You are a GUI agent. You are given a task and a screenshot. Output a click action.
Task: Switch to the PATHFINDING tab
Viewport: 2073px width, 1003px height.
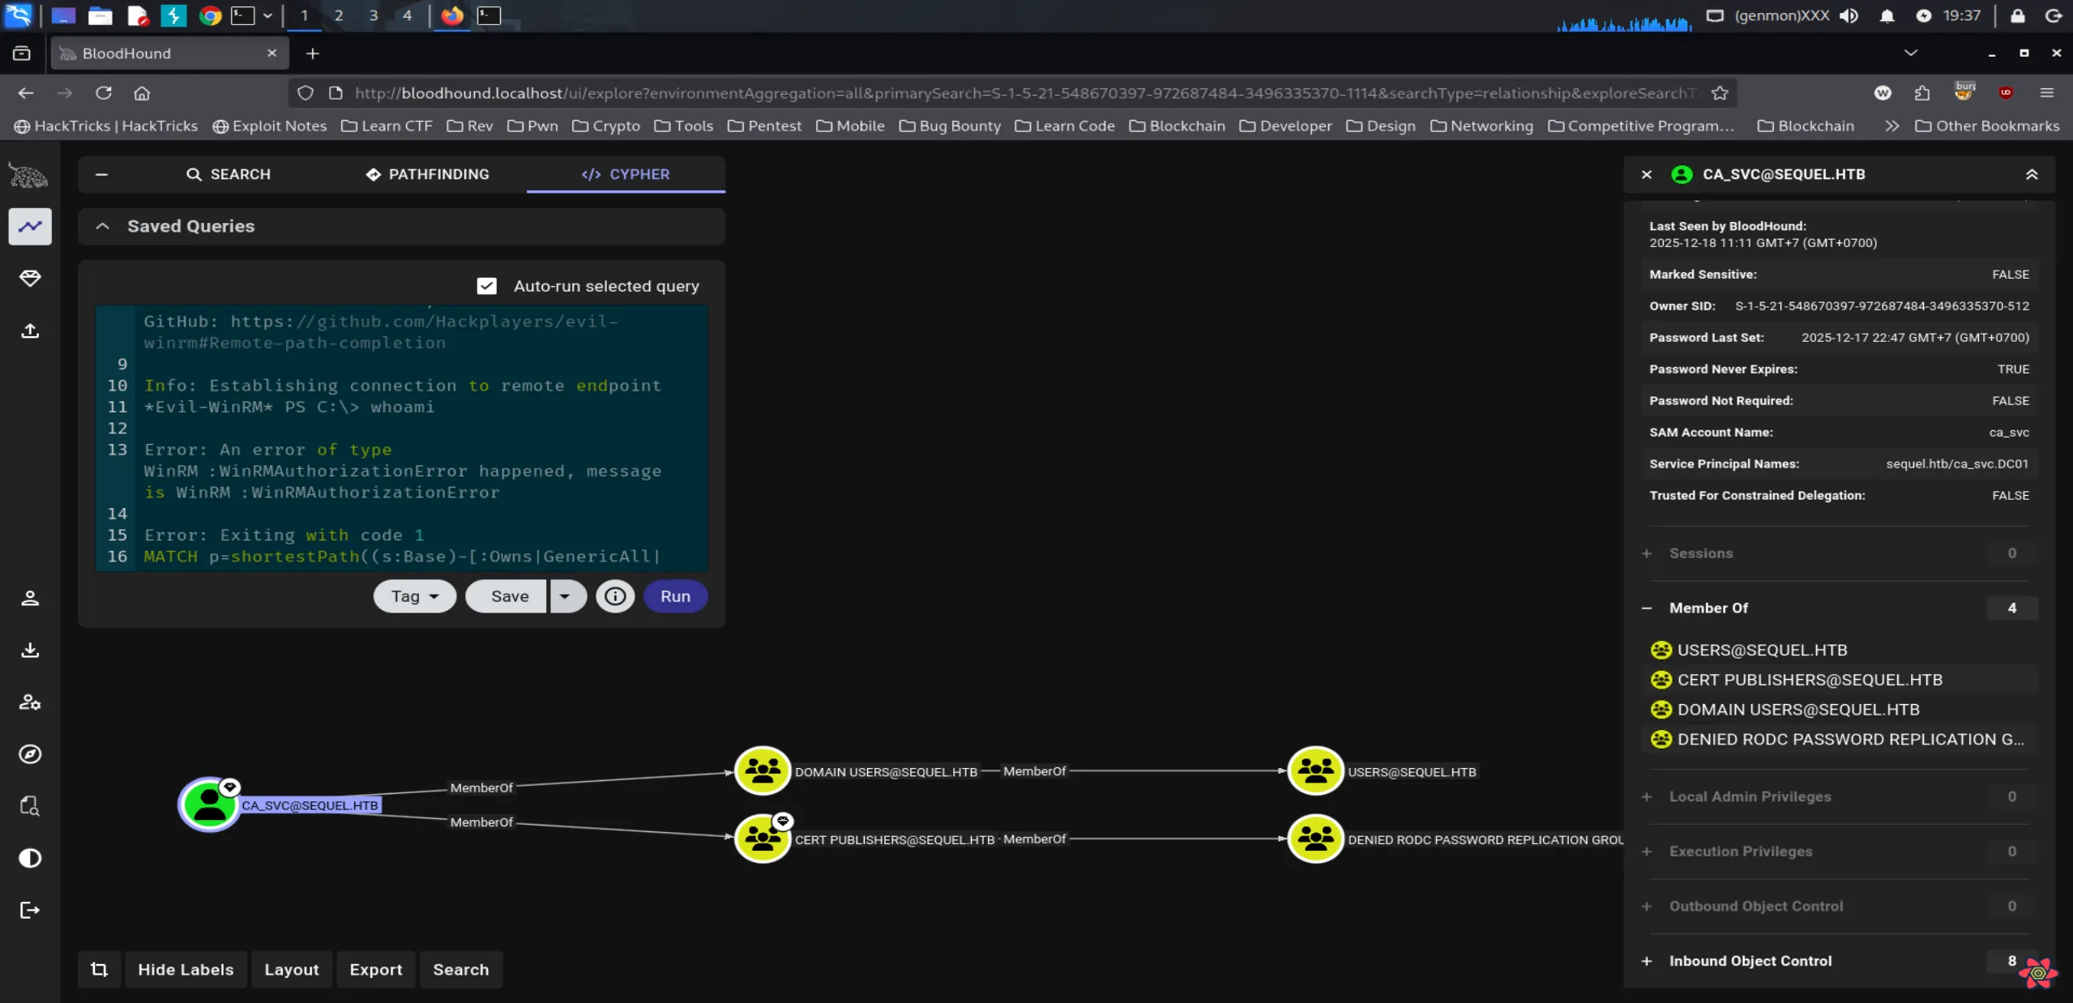[x=427, y=174]
